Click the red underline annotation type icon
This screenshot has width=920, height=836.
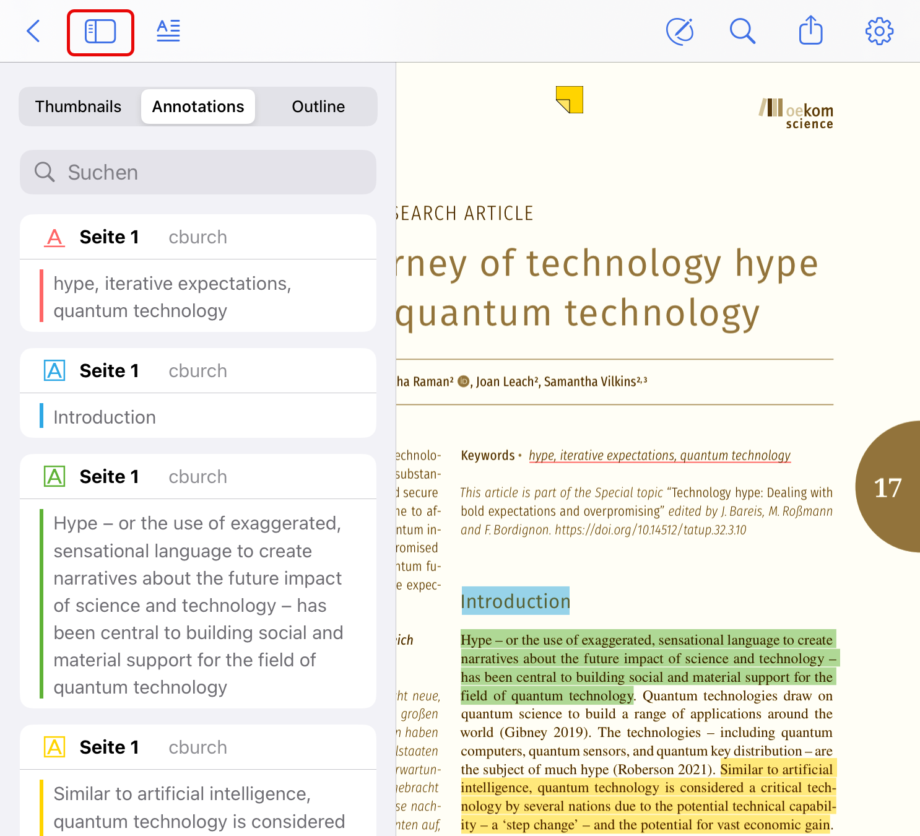(54, 237)
